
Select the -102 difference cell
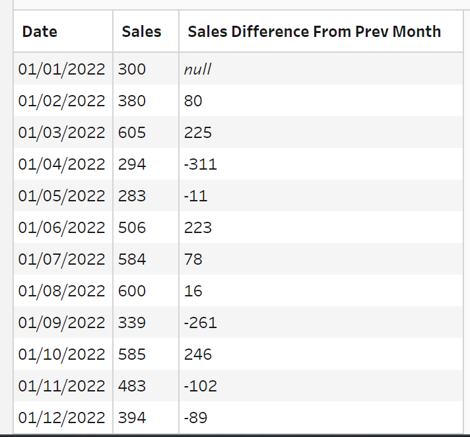click(200, 386)
